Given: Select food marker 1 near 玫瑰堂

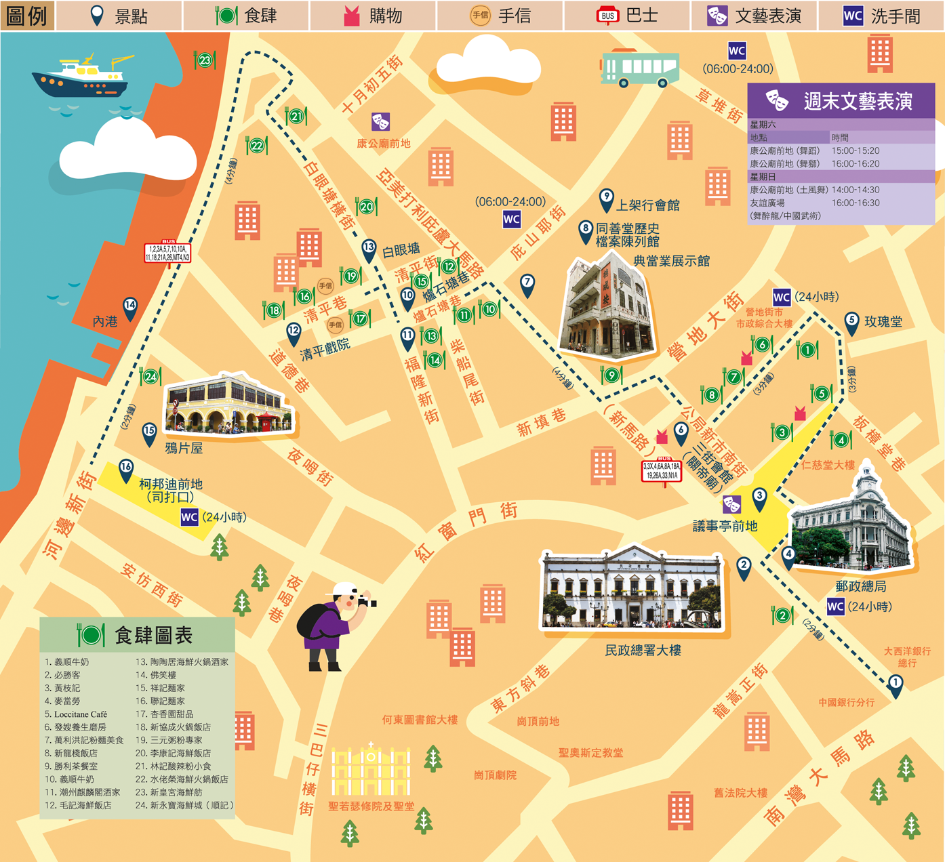Looking at the screenshot, I should tap(807, 350).
